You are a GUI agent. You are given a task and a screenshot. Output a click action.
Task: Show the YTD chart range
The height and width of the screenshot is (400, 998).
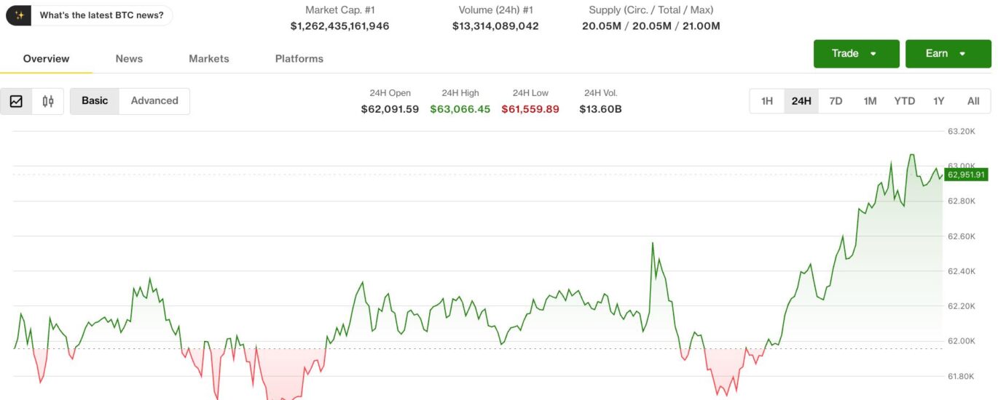tap(905, 101)
